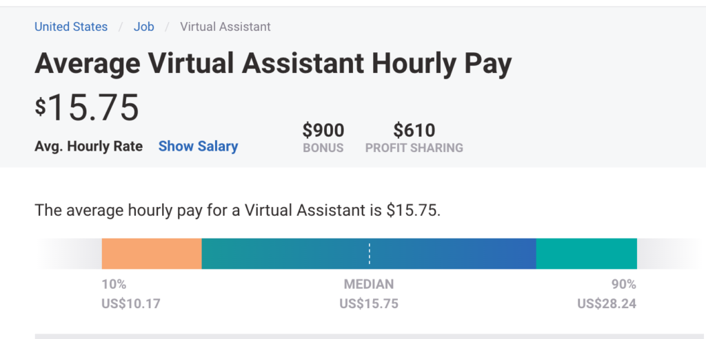Click the $610 profit sharing amount
The image size is (706, 339).
[x=414, y=130]
